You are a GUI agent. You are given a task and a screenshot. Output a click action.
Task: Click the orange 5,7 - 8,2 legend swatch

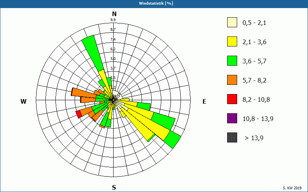pyautogui.click(x=232, y=80)
